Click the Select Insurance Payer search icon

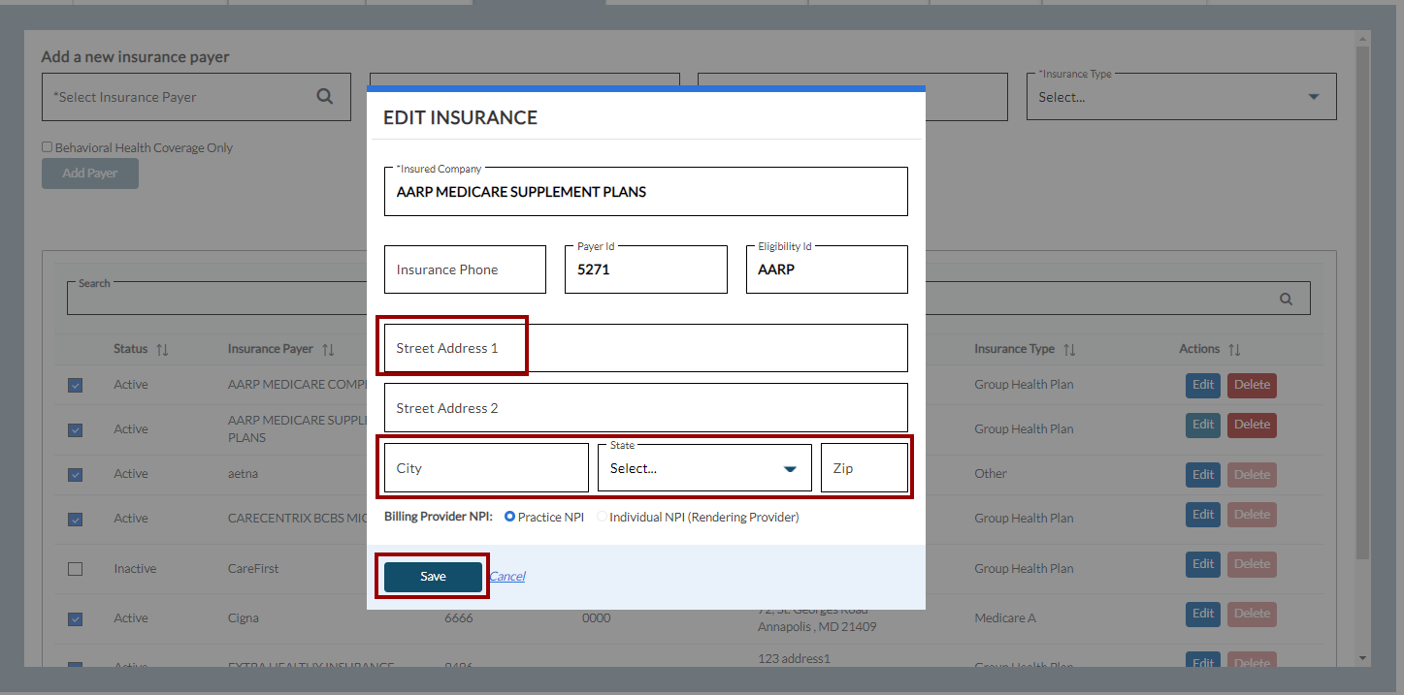tap(325, 97)
